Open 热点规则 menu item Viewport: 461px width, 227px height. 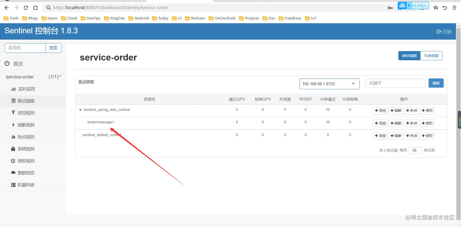(33, 137)
